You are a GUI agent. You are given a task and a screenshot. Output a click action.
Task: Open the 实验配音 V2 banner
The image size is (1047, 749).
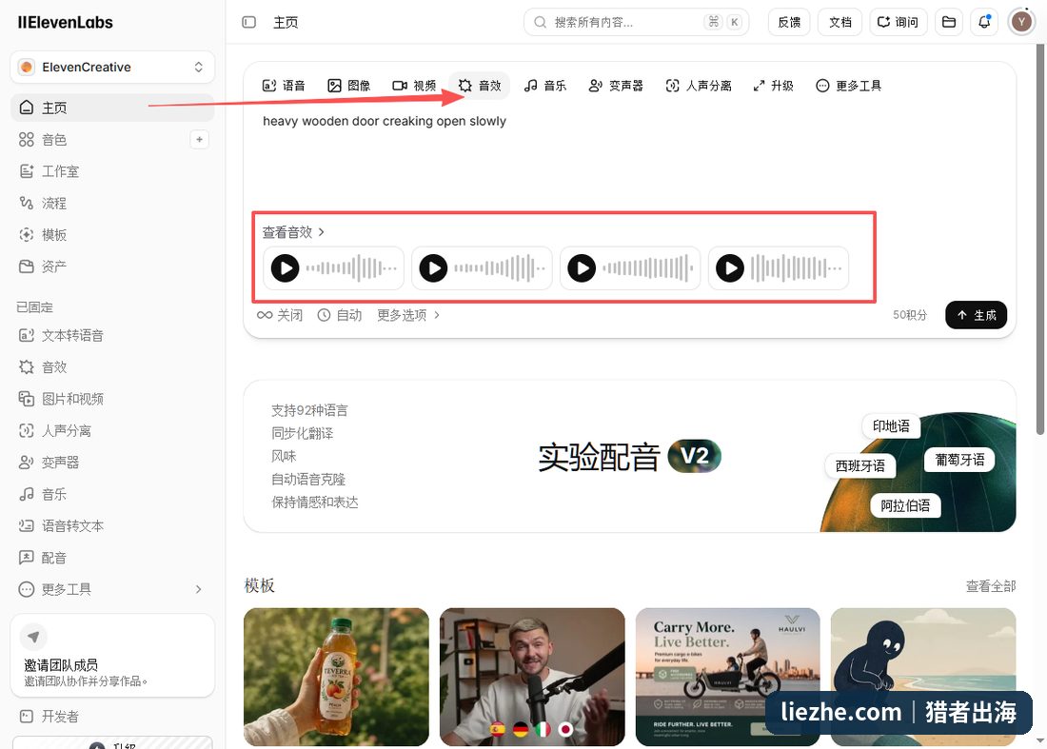point(630,457)
